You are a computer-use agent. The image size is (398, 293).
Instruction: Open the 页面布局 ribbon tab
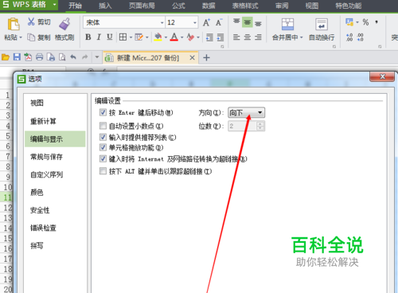tap(142, 6)
